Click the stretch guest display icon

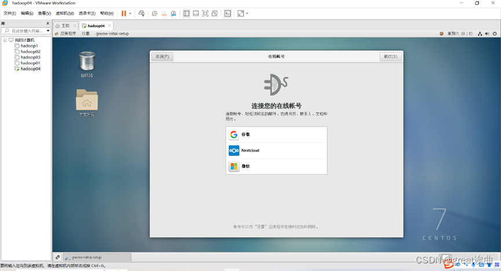tap(240, 13)
